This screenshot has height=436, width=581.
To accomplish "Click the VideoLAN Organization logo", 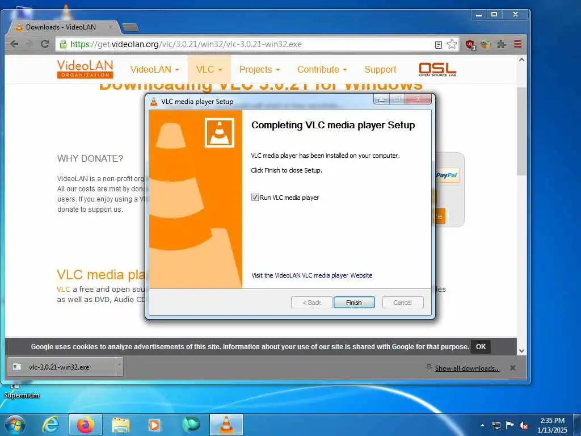I will pyautogui.click(x=85, y=69).
